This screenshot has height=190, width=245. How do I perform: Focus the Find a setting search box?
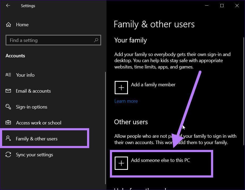[53, 40]
